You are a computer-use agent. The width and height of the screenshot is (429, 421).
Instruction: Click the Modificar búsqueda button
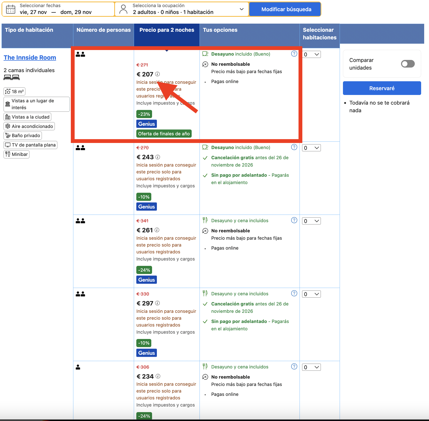tap(285, 9)
